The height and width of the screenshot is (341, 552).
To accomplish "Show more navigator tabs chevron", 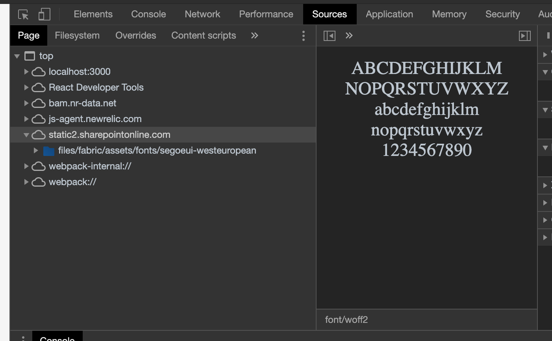I will pos(255,35).
